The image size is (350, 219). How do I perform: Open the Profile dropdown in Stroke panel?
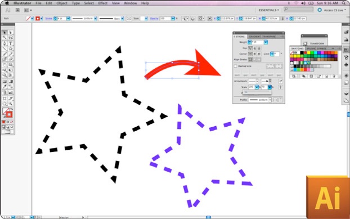pos(270,100)
